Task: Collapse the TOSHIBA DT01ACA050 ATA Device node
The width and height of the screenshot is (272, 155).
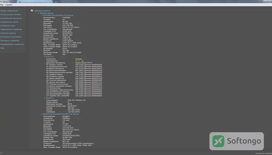Action: (x=41, y=15)
